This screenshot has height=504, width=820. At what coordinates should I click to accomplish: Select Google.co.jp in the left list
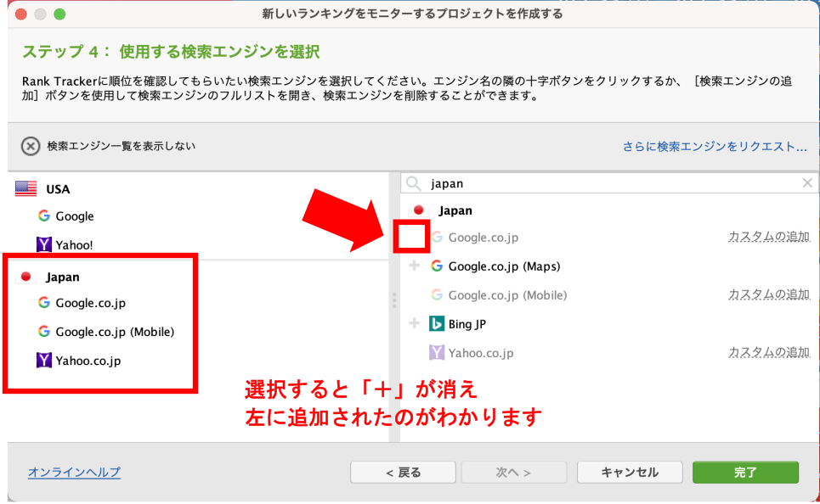[90, 303]
